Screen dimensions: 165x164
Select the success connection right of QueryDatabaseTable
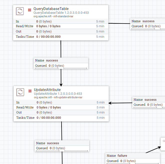click(147, 24)
